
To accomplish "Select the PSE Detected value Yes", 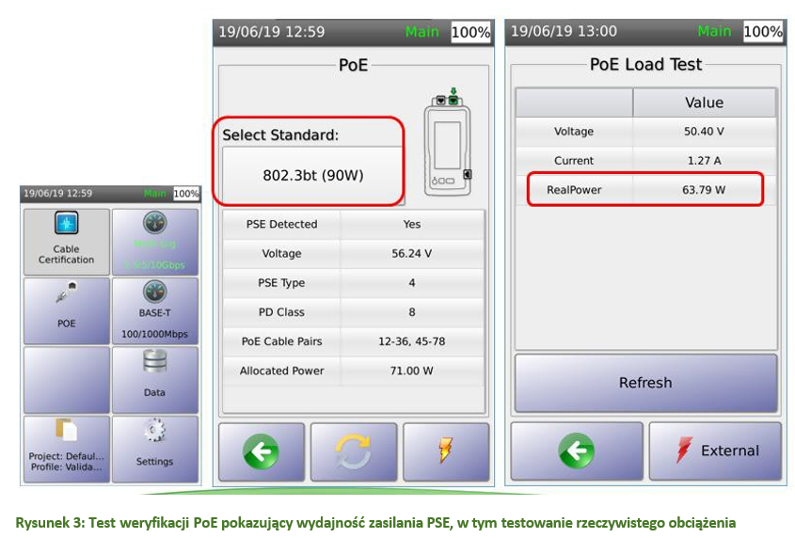I will [x=412, y=224].
